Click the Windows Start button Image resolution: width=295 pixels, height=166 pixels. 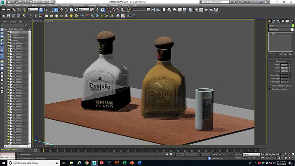(3, 163)
